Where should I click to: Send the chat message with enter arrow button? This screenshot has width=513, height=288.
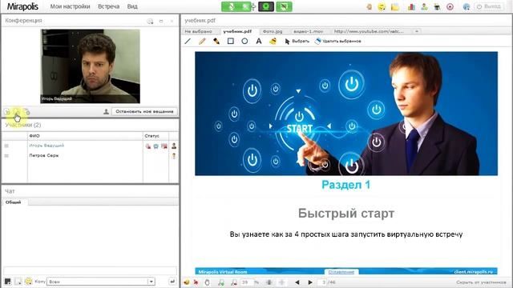click(172, 282)
